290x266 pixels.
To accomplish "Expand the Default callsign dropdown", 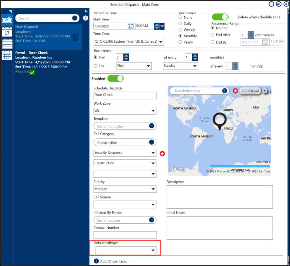I will pos(153,251).
